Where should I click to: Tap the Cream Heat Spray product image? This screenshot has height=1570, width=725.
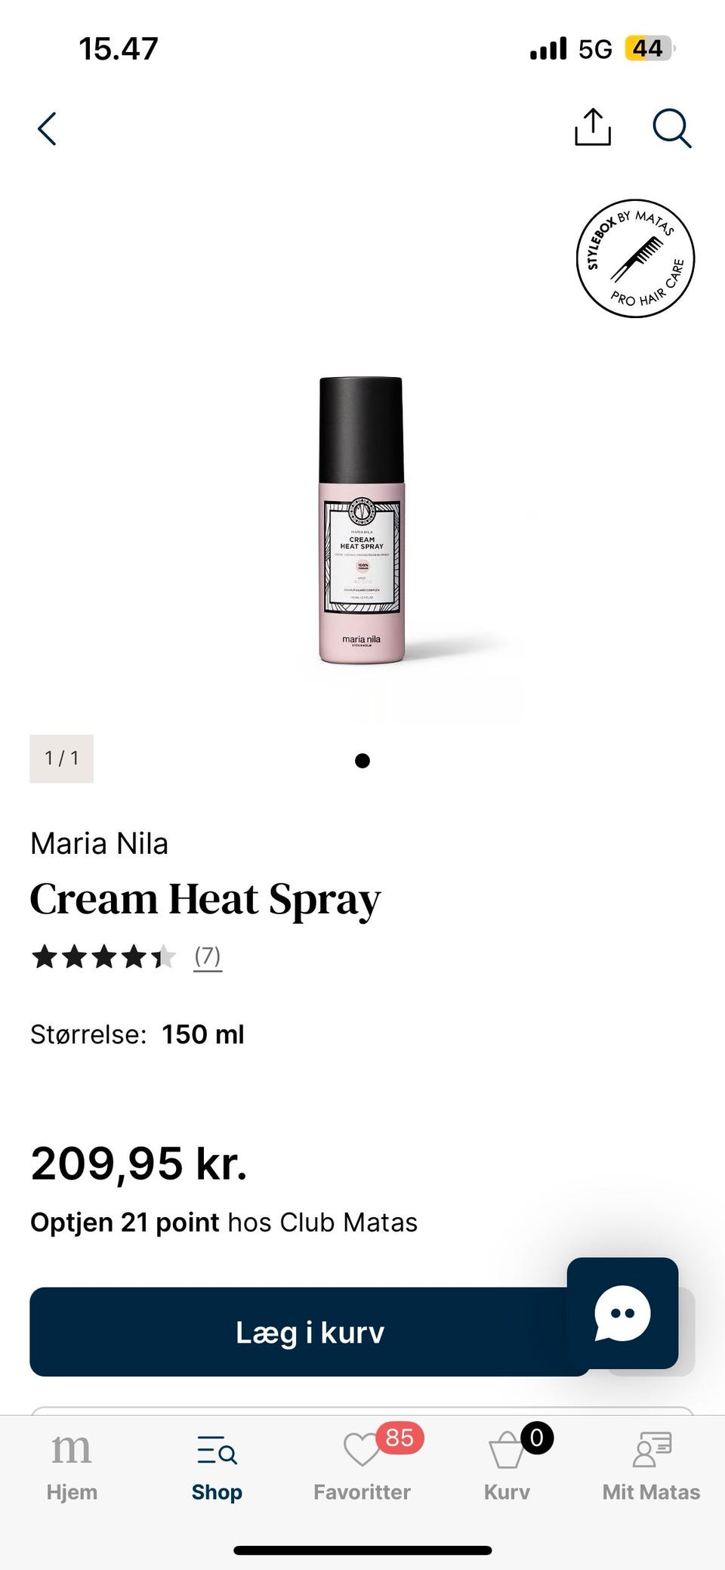[362, 521]
